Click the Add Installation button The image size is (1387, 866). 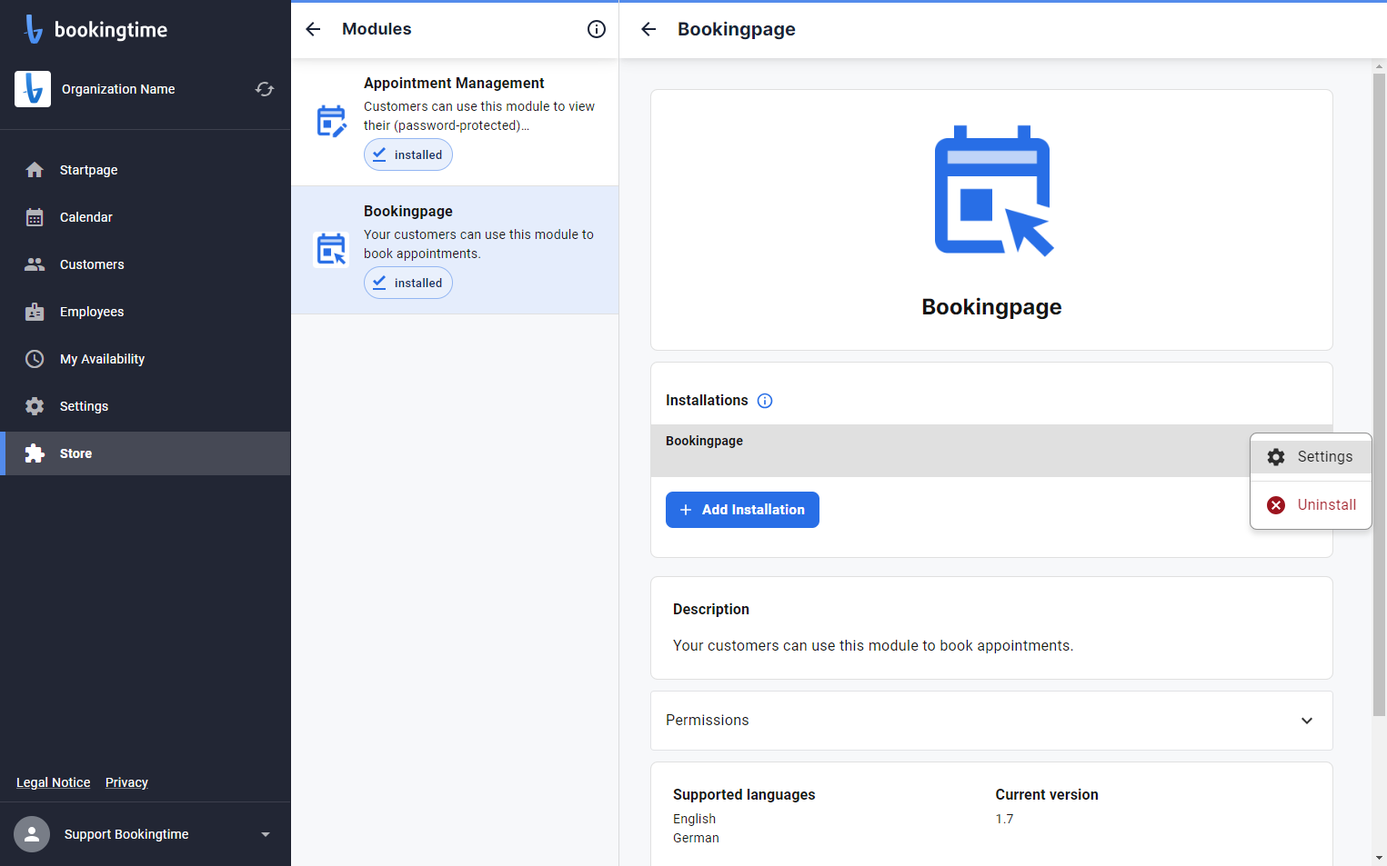click(x=742, y=510)
